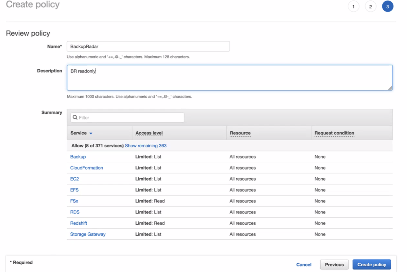This screenshot has width=407, height=272.
Task: Click Cancel to abort policy creation
Action: pos(304,265)
